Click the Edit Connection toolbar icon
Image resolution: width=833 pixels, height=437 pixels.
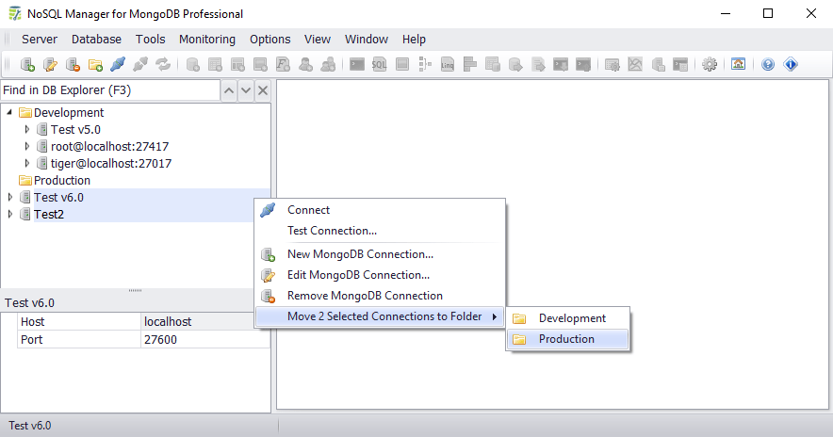51,65
